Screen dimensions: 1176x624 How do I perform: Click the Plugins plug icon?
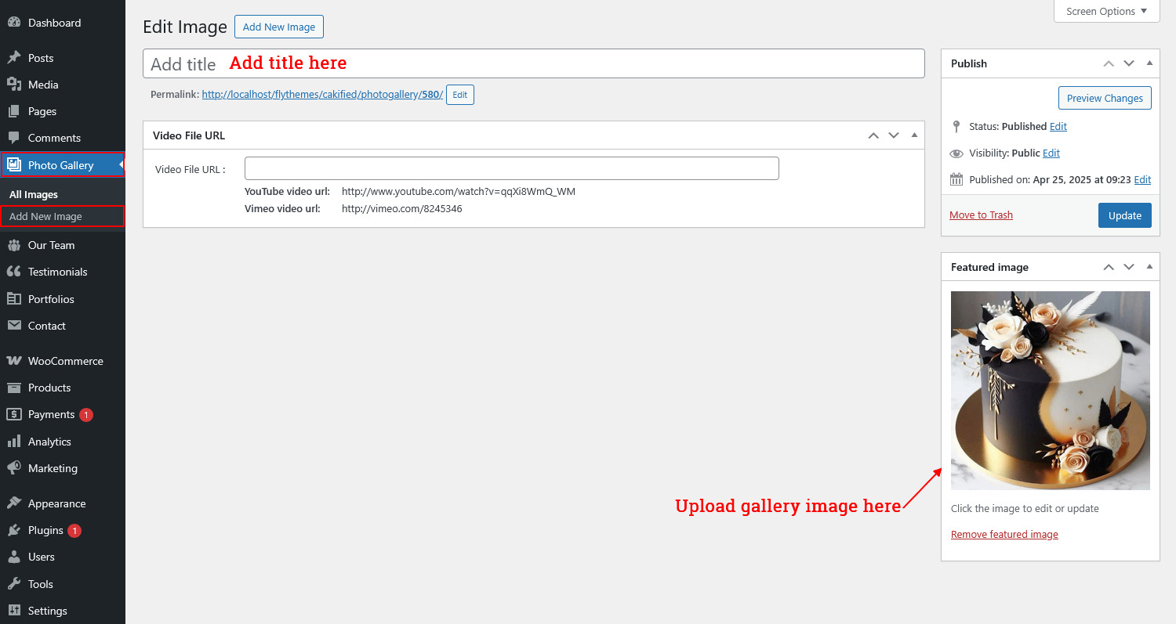pos(13,530)
